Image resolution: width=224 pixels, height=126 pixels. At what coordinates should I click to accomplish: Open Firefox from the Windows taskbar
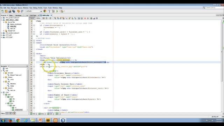pyautogui.click(x=10, y=120)
